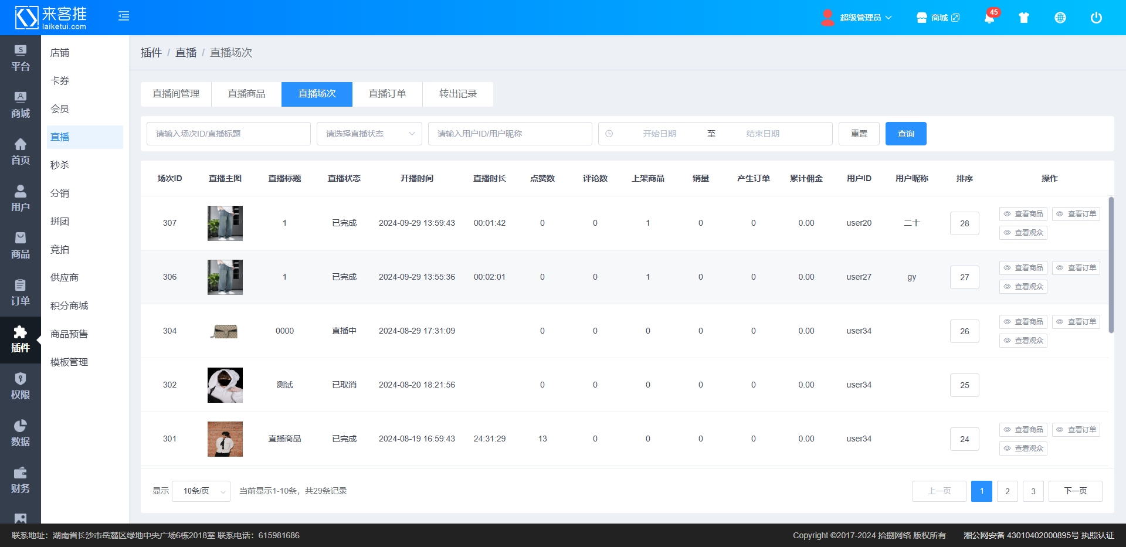Open the 请选择直播状态 status dropdown

click(x=369, y=134)
